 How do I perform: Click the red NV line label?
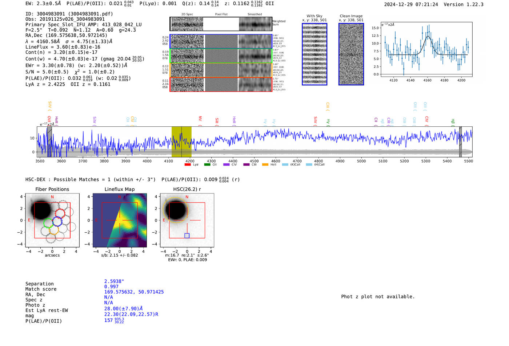(200, 119)
